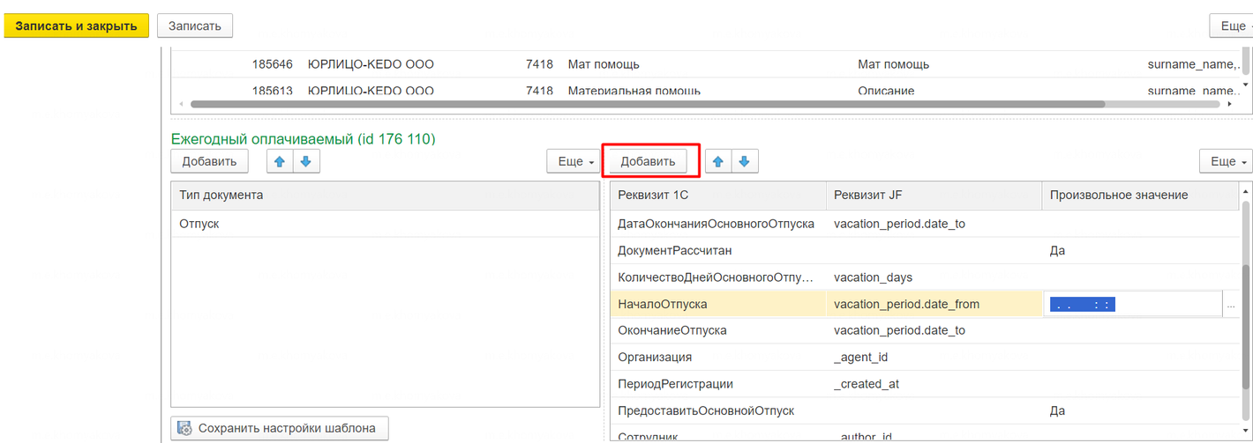The image size is (1253, 443).
Task: Click Сохранить настройки шаблона button
Action: click(279, 429)
